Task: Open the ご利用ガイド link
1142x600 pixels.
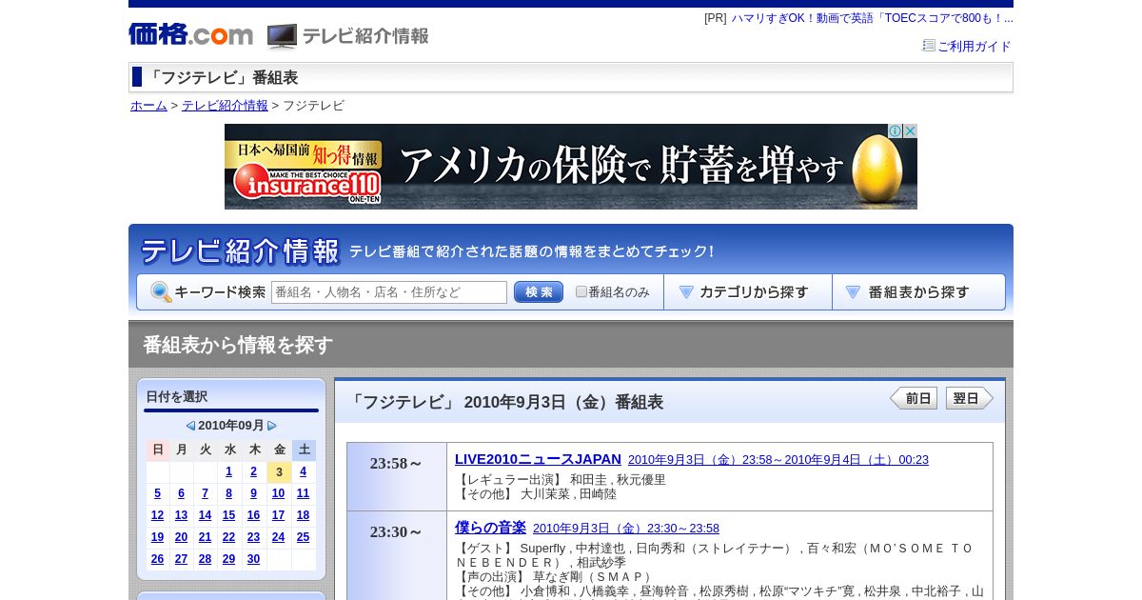Action: pos(975,46)
